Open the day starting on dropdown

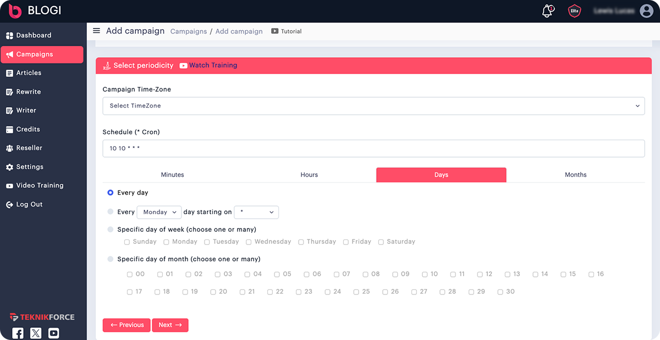256,212
